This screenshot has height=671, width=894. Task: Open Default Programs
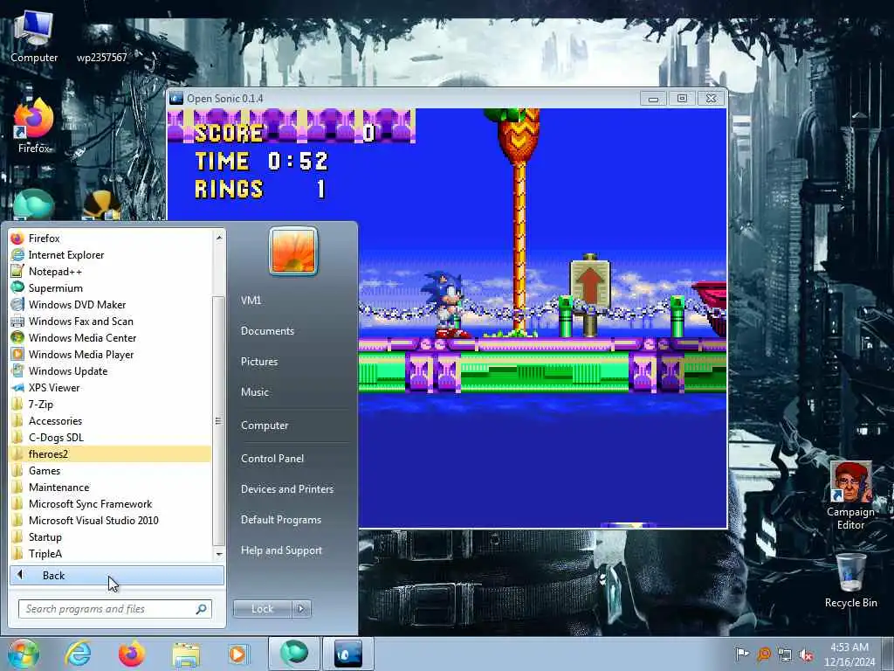click(x=281, y=520)
